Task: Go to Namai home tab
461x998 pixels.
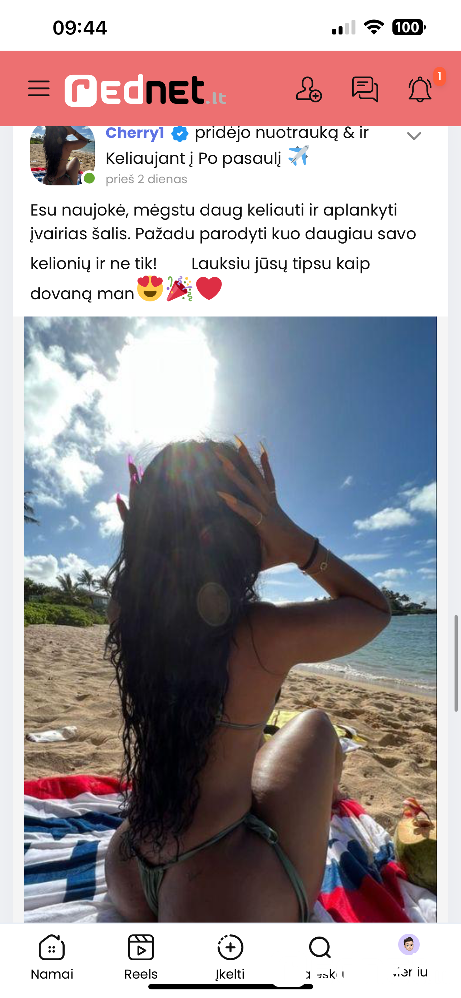Action: 52,957
